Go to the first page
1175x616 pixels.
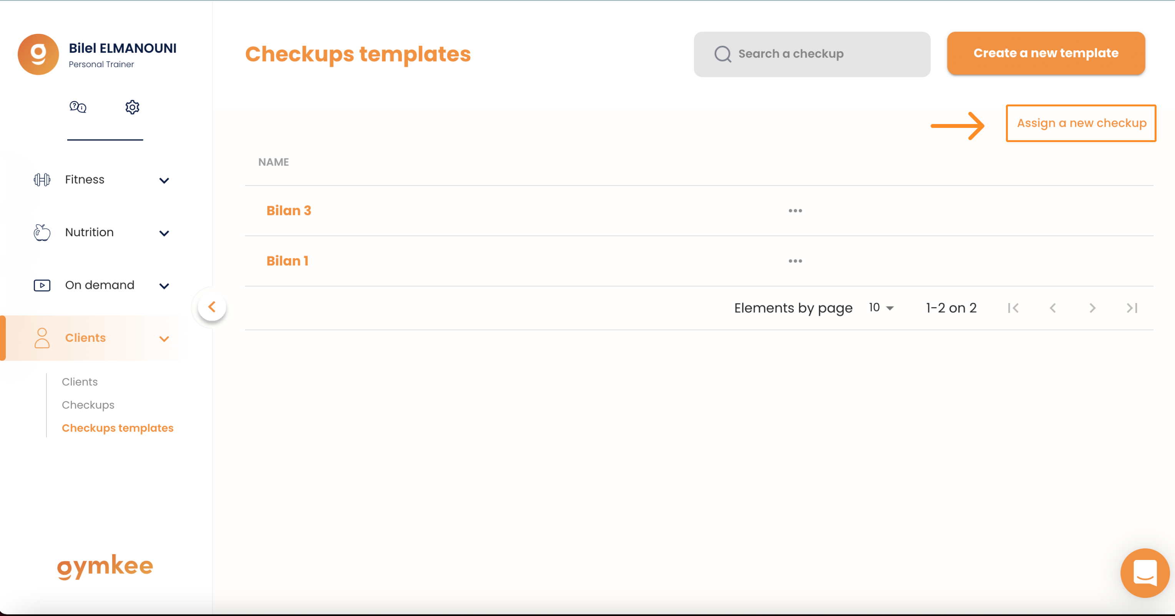pyautogui.click(x=1013, y=308)
